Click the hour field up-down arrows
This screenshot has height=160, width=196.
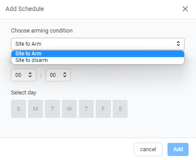click(x=30, y=75)
